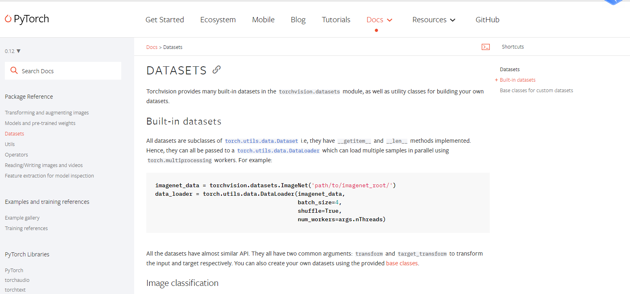
Task: Jump to Base classes for custom datasets
Action: [536, 91]
